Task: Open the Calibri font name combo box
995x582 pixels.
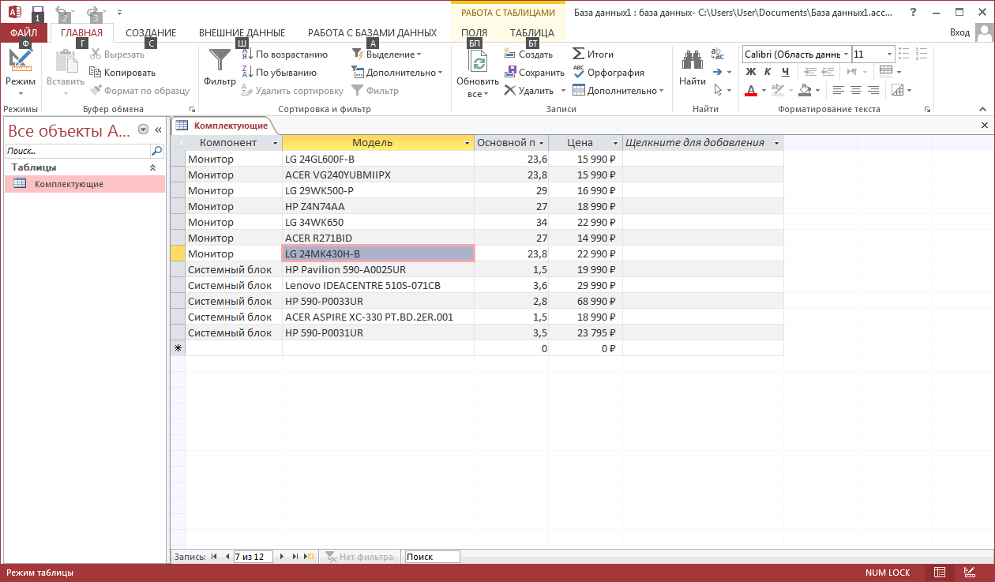Action: click(x=796, y=54)
